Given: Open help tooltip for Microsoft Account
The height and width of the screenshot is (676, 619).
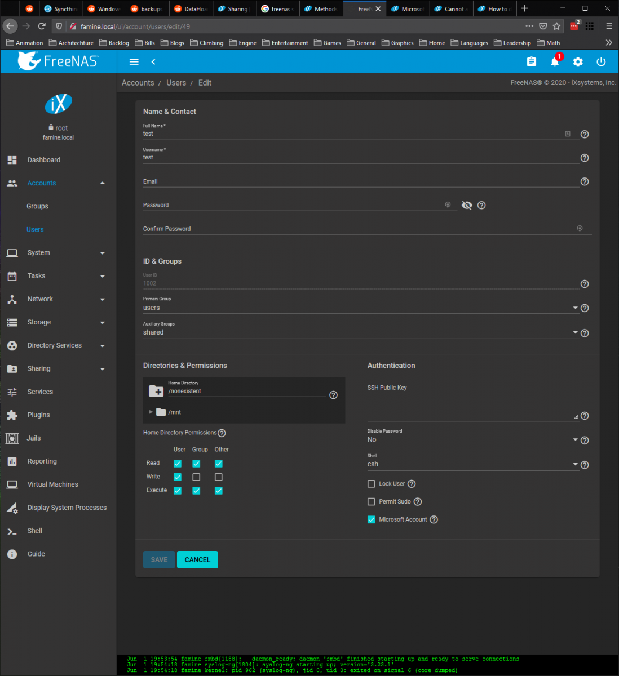Looking at the screenshot, I should click(434, 520).
